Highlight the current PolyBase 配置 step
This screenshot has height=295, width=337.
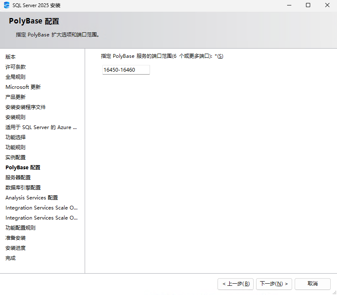tap(23, 167)
